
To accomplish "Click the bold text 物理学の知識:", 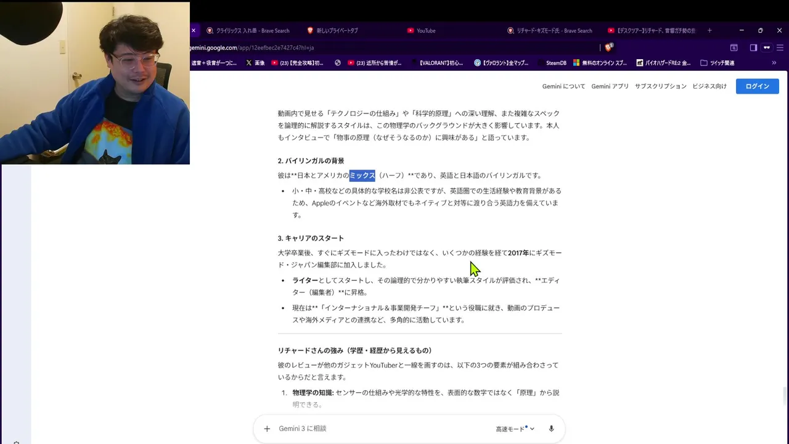I will (313, 393).
